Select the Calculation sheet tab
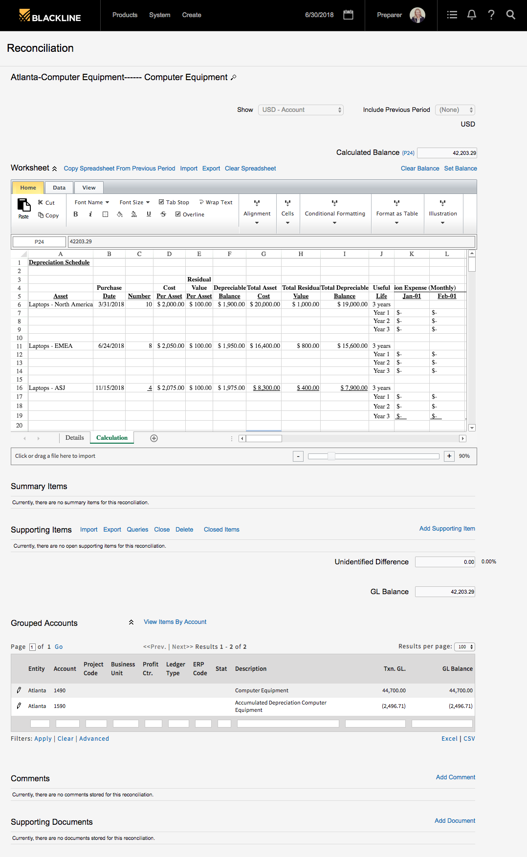 pos(112,438)
